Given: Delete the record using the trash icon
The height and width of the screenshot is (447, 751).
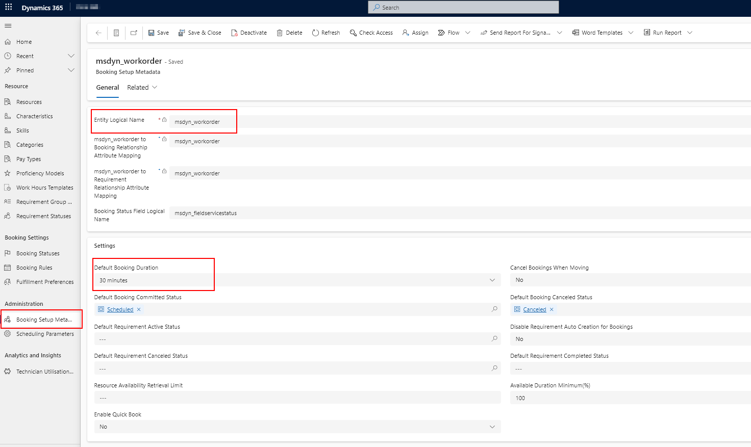Looking at the screenshot, I should pos(289,32).
